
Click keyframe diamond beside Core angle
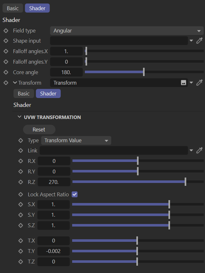(5, 72)
